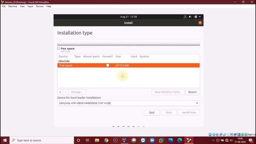Open the Windows Start menu

5,140
